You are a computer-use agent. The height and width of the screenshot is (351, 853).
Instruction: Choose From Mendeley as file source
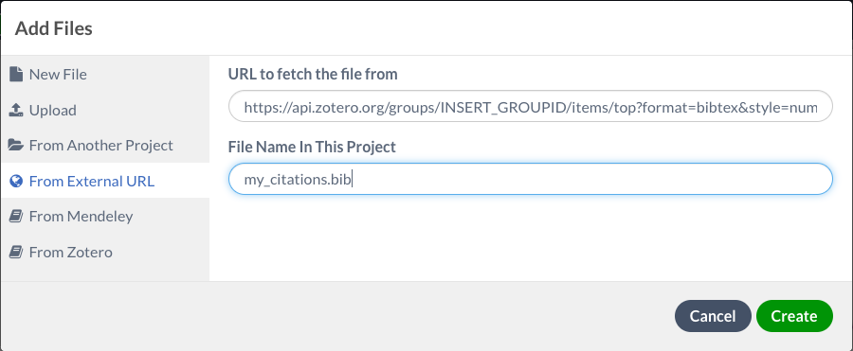pos(82,217)
